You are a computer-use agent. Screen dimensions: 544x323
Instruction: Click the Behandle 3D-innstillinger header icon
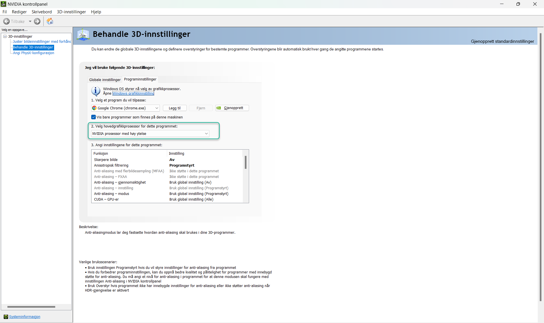[83, 35]
